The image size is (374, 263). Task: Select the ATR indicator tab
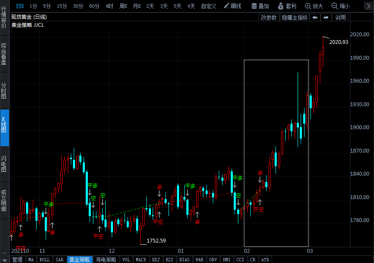click(x=265, y=260)
